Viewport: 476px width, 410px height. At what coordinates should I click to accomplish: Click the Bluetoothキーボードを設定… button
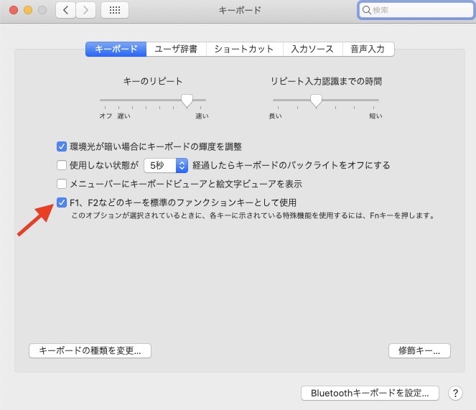pyautogui.click(x=370, y=393)
